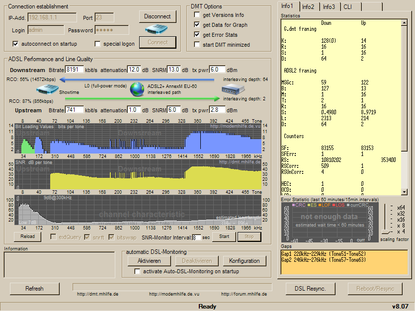Select the unlabeled tab after CLI

click(372, 7)
